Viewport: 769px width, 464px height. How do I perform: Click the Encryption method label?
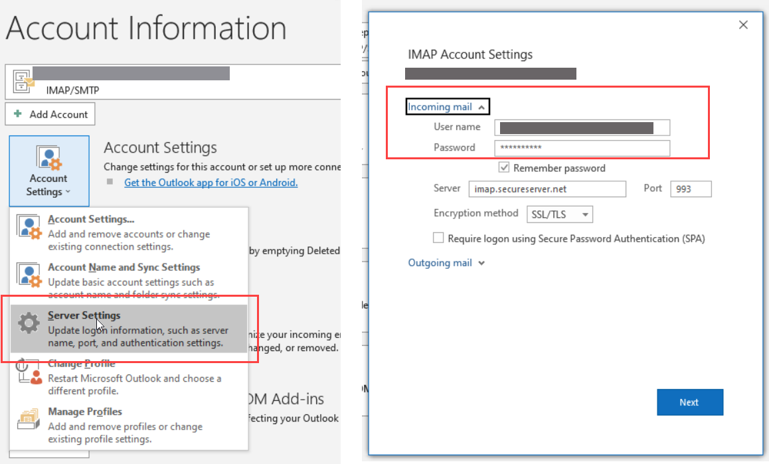(x=475, y=213)
